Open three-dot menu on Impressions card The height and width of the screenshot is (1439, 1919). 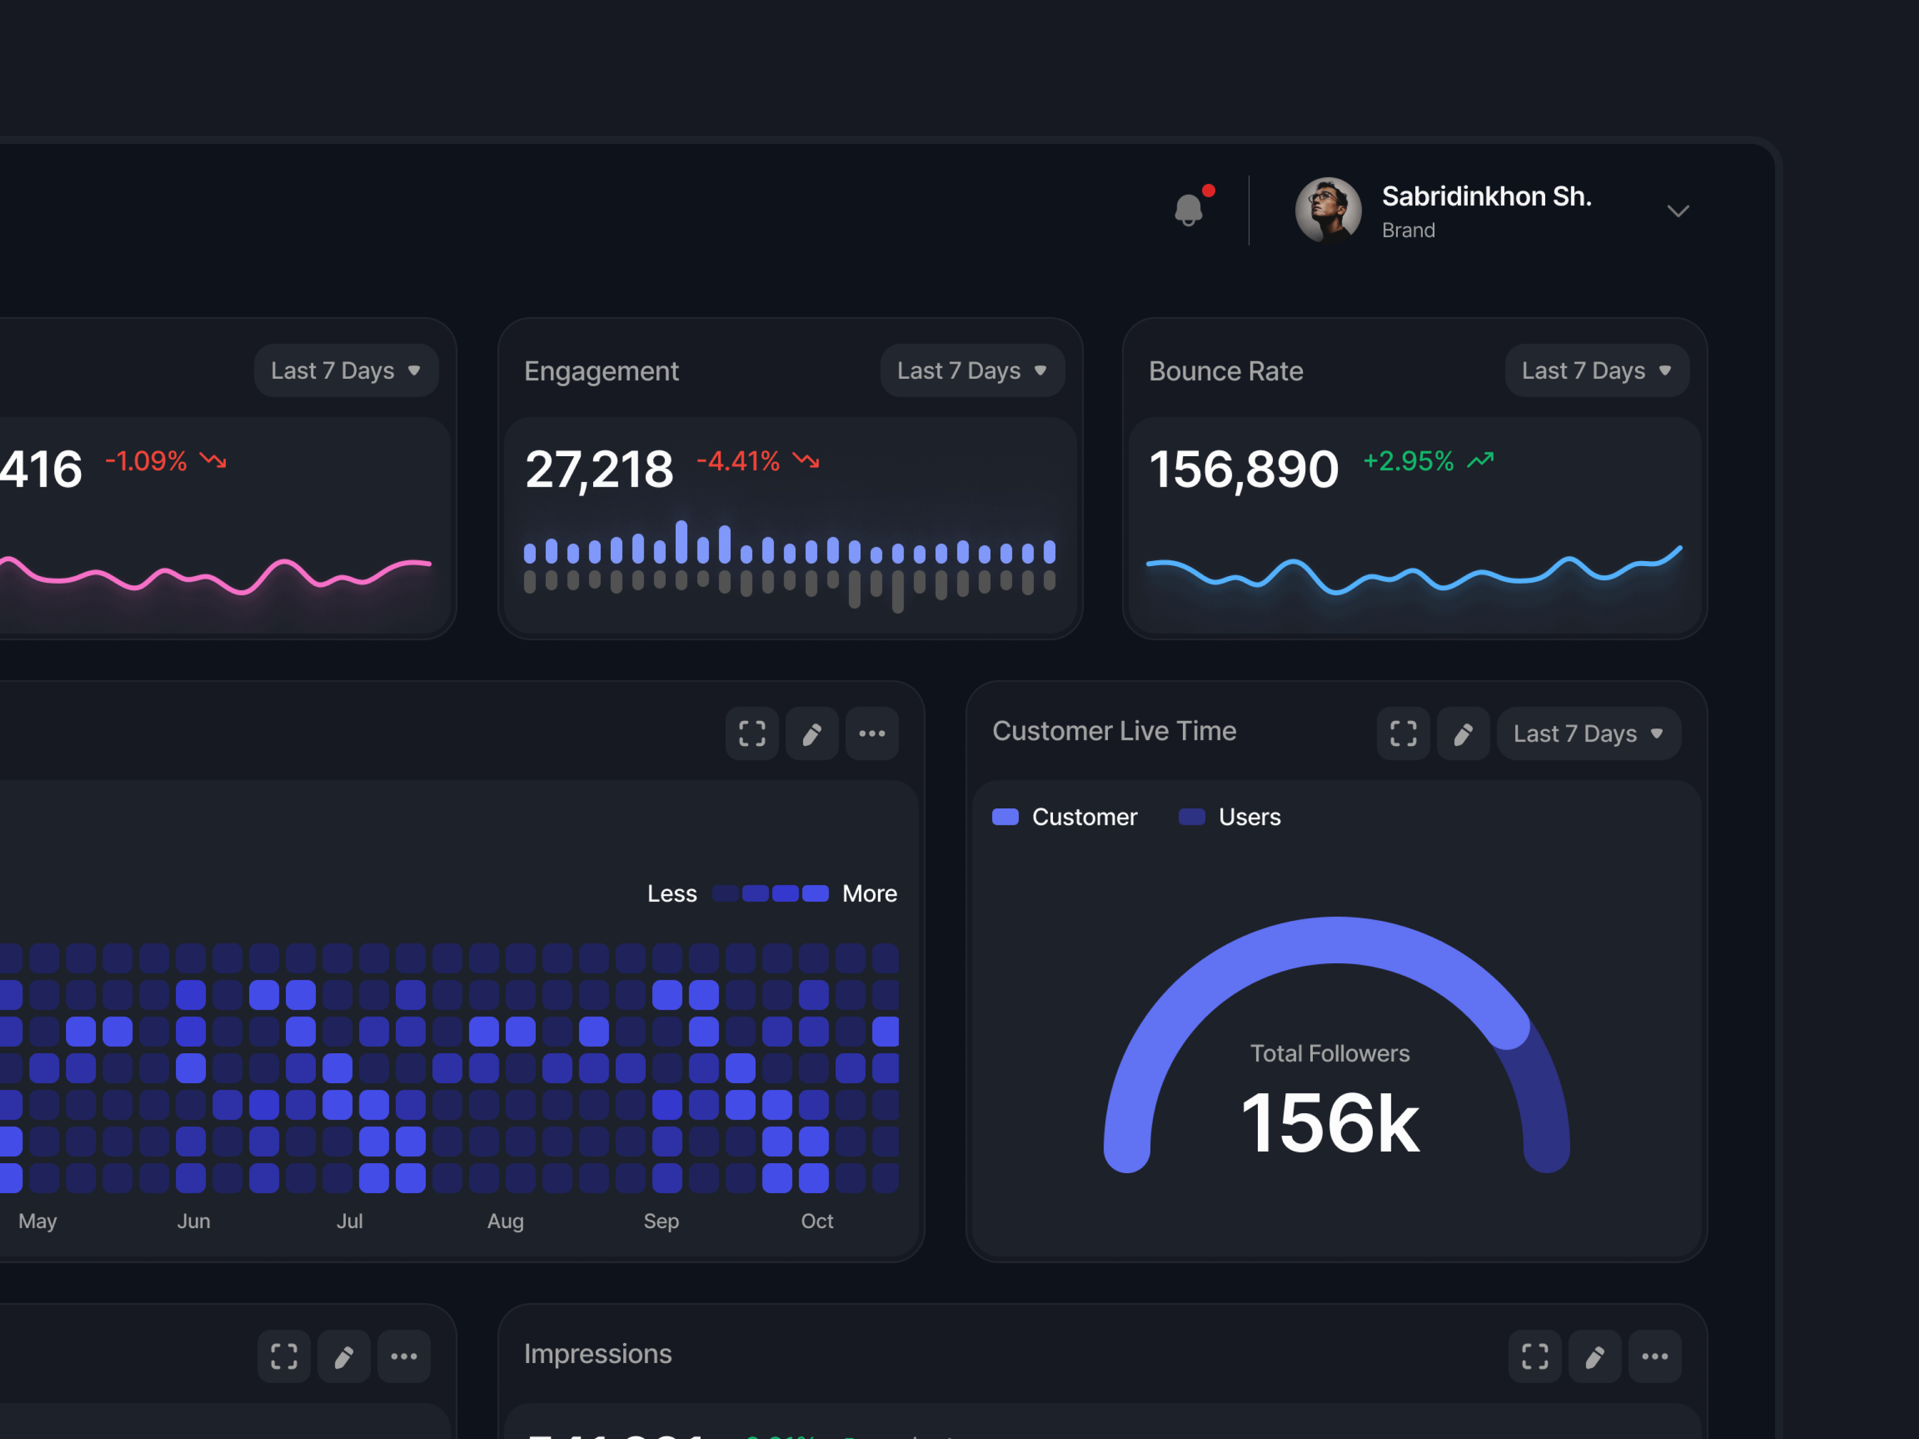pyautogui.click(x=1655, y=1357)
